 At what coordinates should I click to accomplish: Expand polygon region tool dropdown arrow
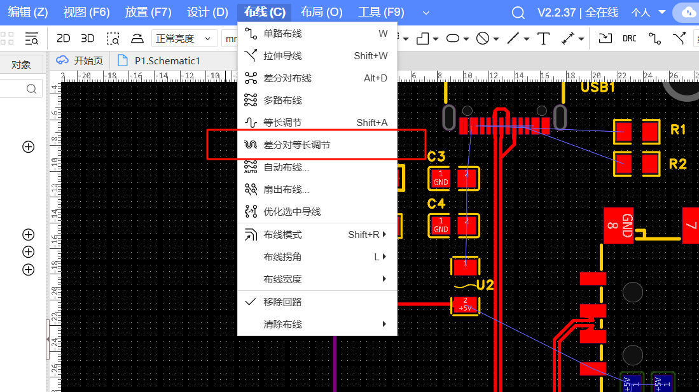click(436, 39)
